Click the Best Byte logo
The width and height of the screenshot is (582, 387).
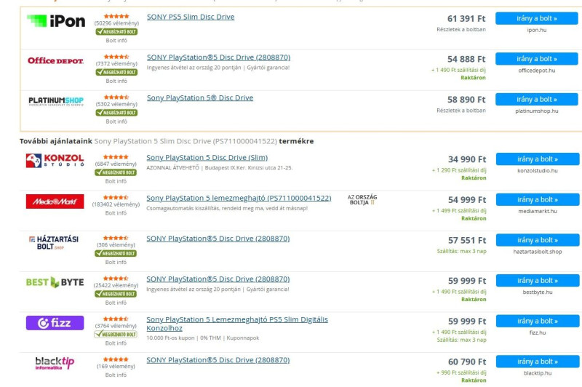point(55,282)
